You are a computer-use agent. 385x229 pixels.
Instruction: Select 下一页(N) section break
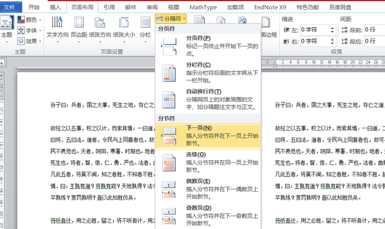click(208, 136)
